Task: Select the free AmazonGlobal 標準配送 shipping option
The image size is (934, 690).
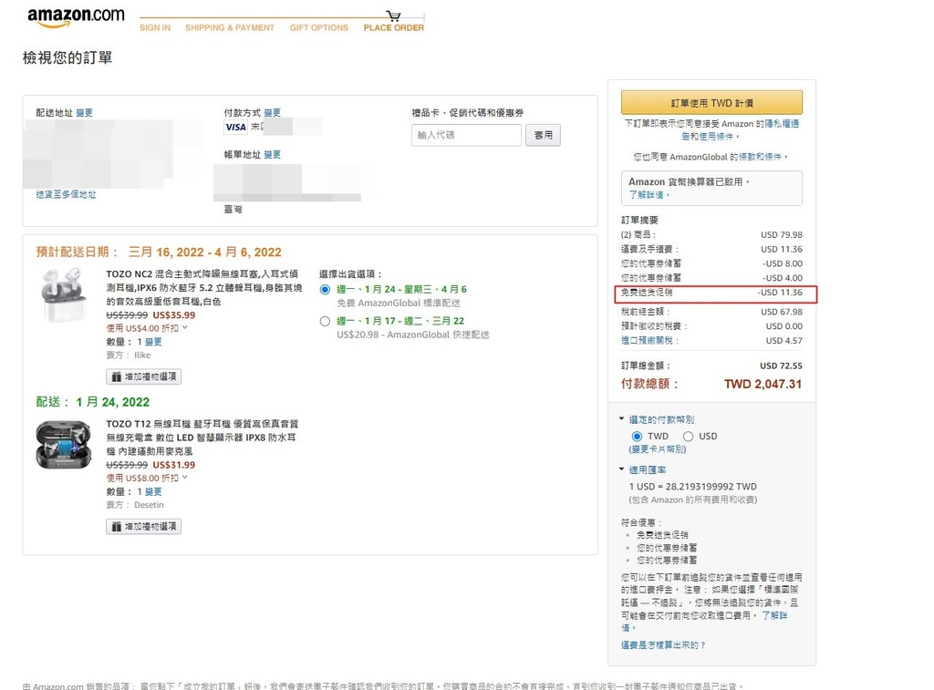Action: (x=325, y=291)
